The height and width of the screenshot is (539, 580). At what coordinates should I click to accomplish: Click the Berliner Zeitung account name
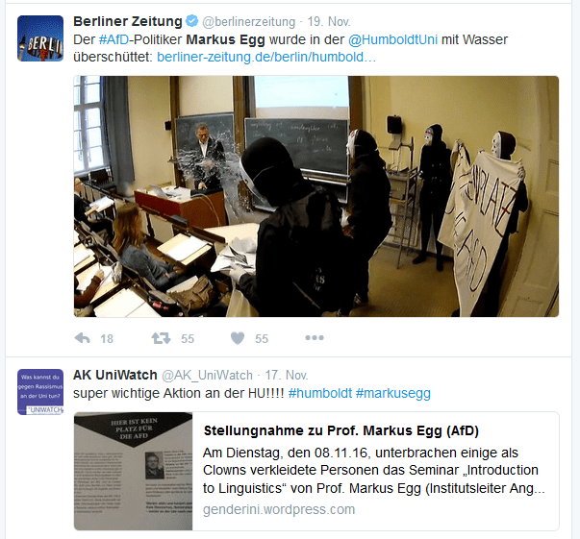click(128, 21)
